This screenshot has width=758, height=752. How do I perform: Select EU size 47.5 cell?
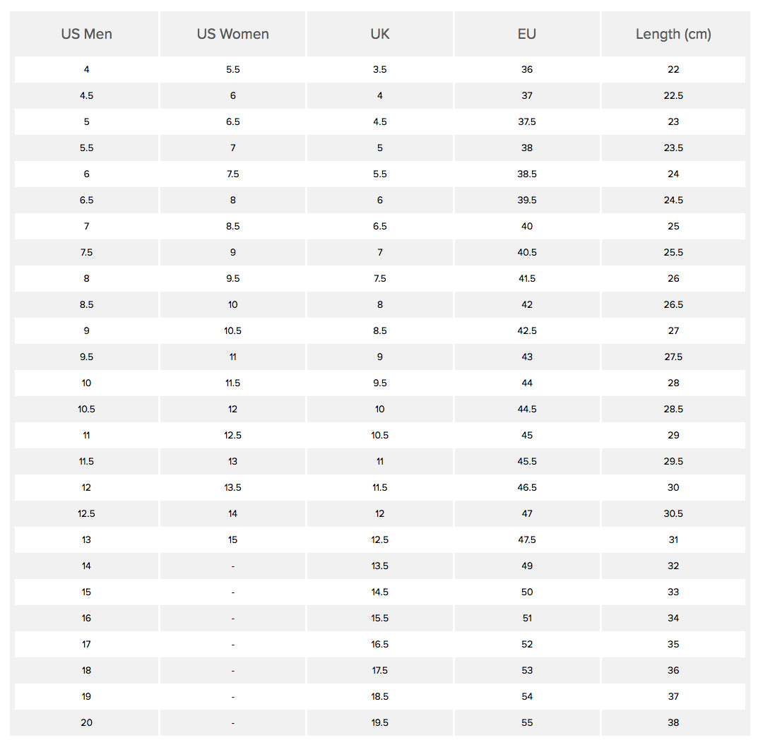coord(527,539)
